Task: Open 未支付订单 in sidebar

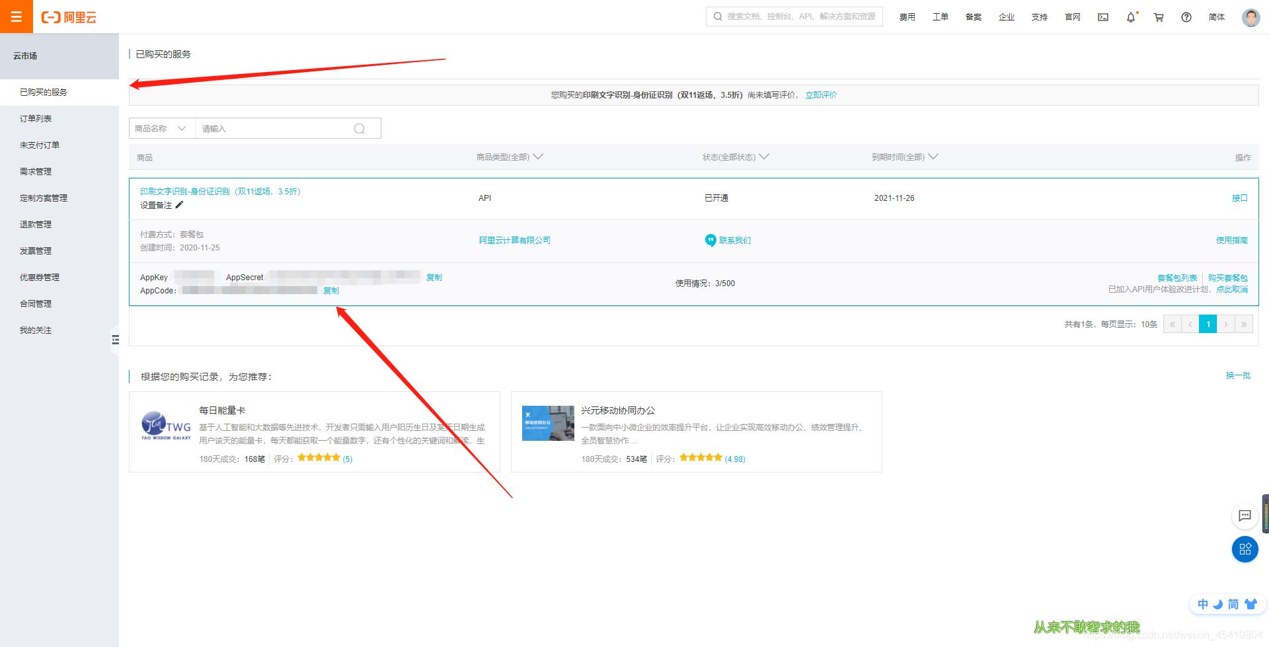Action: 59,145
